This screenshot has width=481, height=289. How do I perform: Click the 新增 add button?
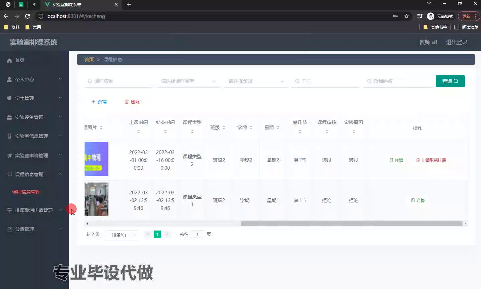(x=99, y=102)
